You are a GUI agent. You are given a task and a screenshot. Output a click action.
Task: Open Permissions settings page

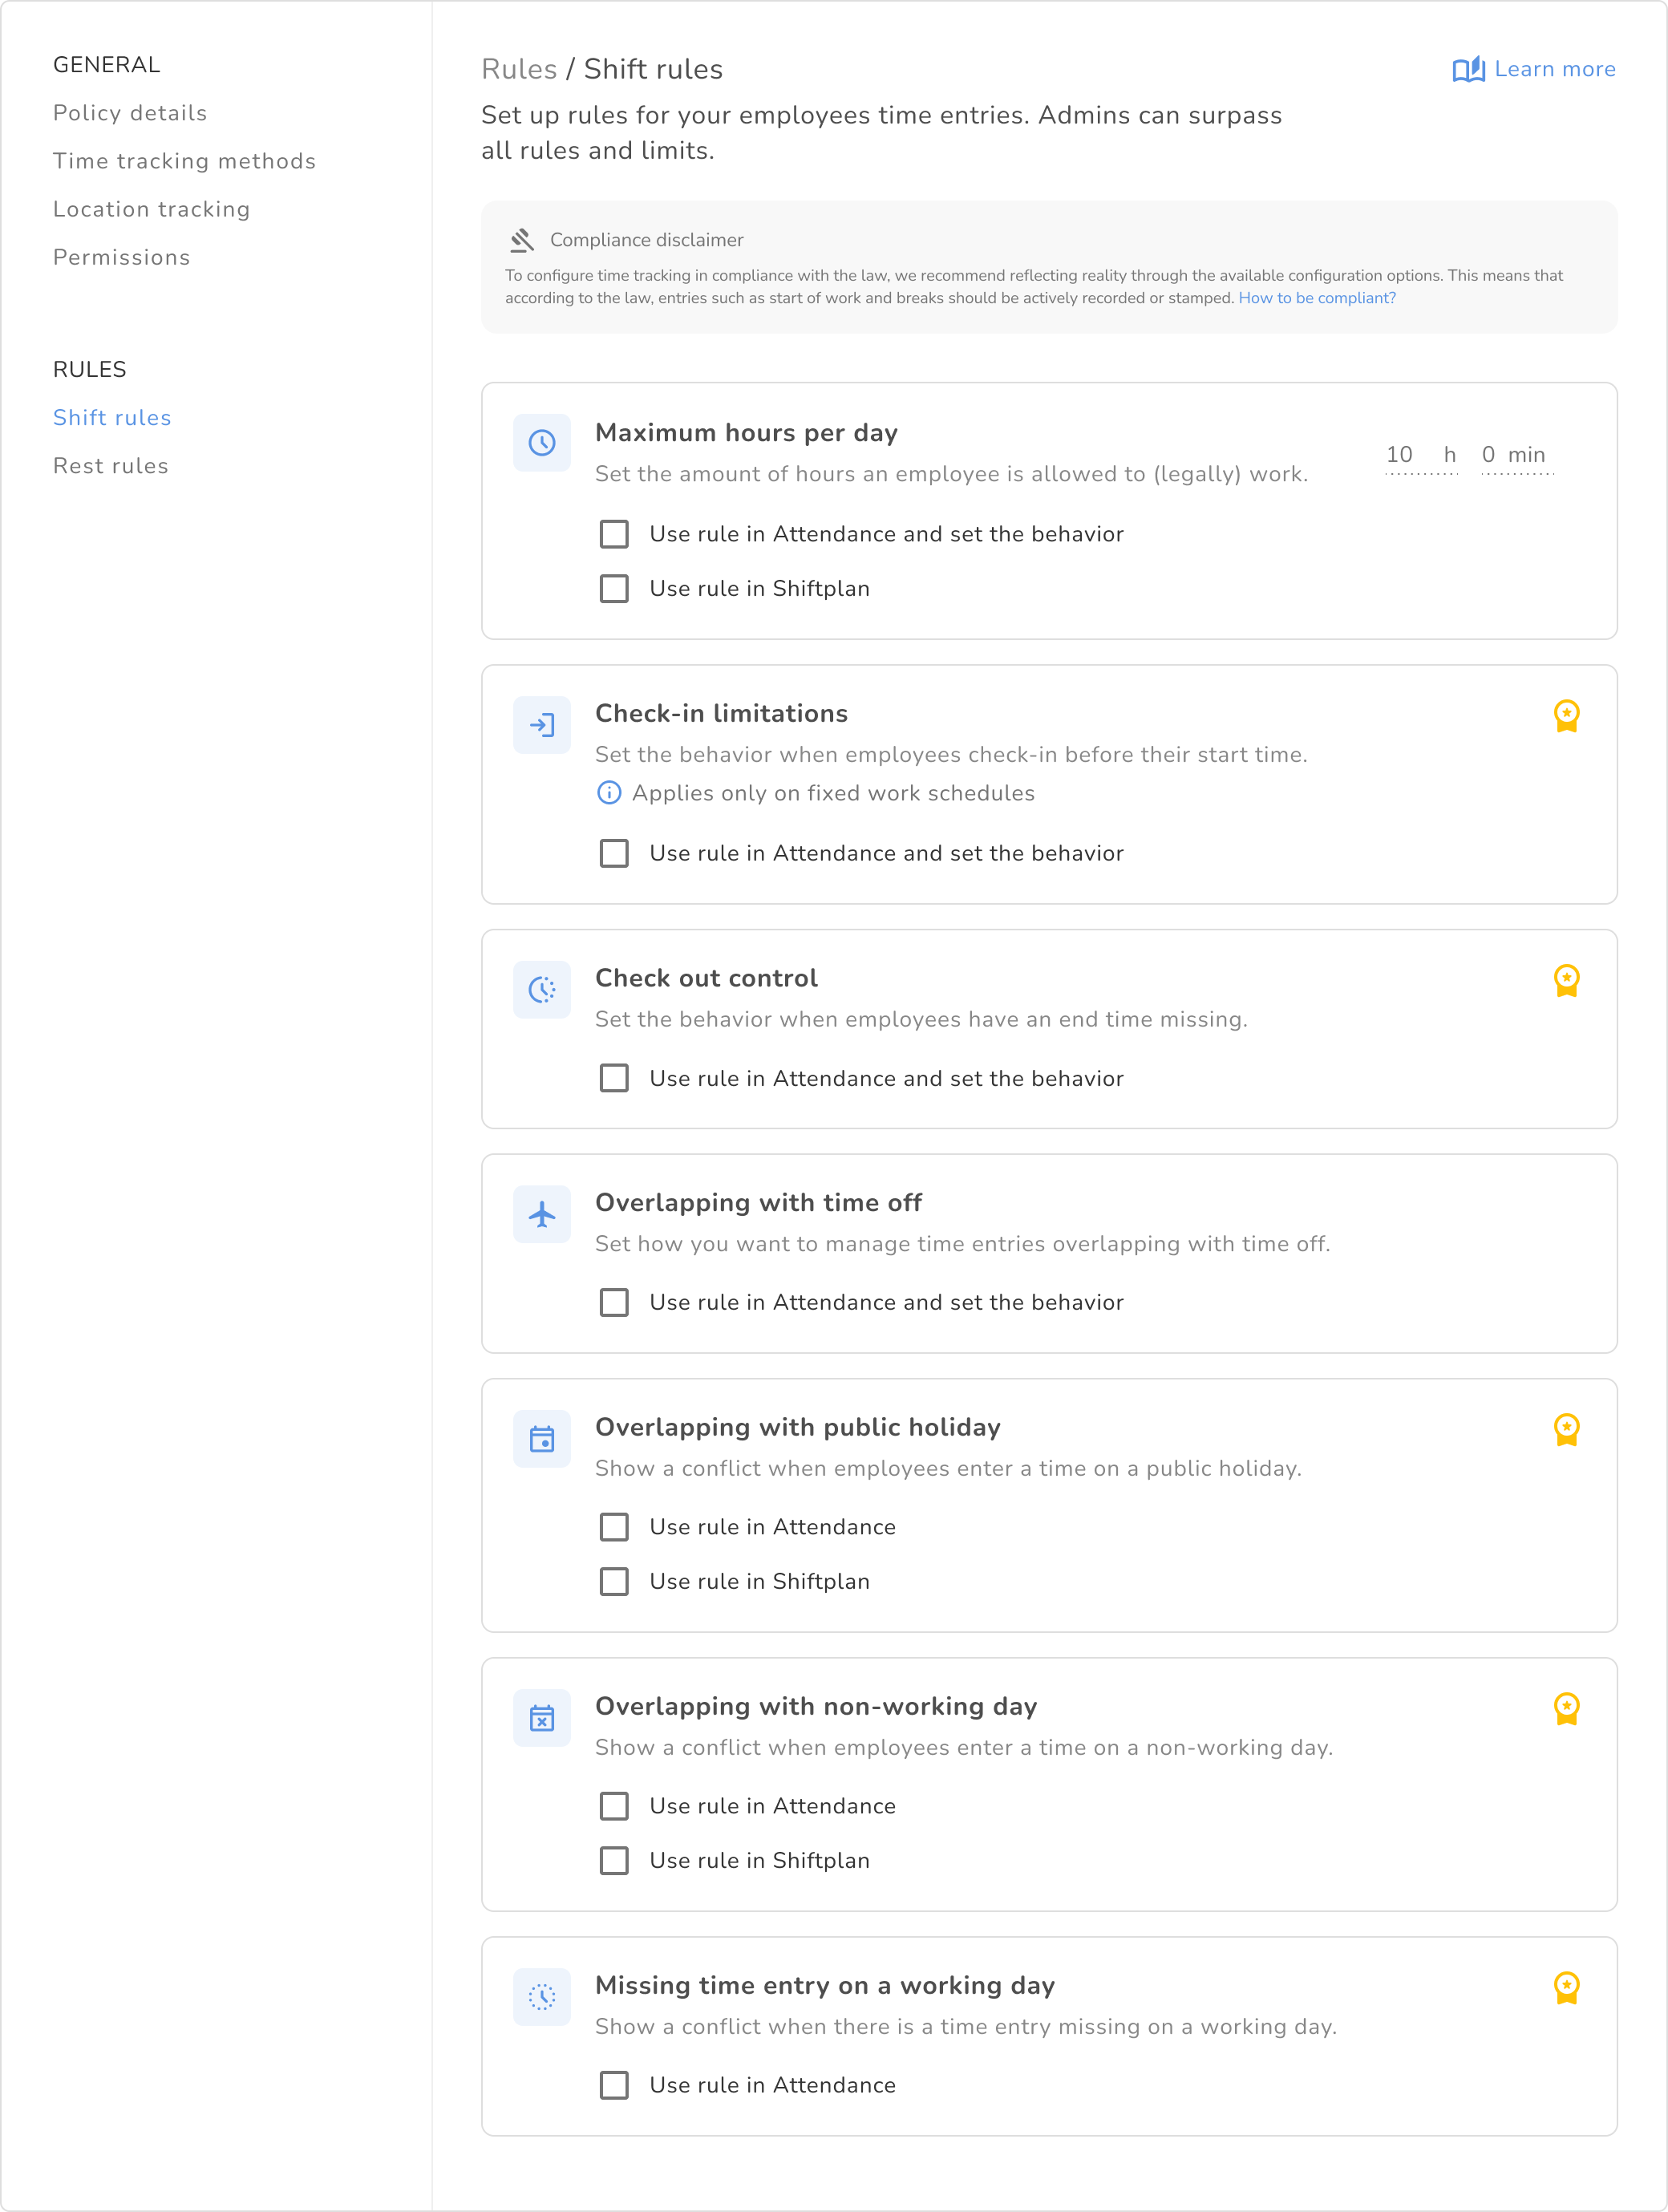(121, 257)
